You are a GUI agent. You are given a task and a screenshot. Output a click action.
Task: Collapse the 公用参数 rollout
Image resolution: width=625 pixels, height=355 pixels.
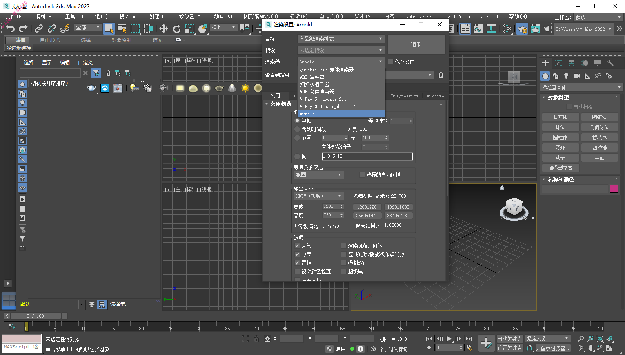click(280, 104)
